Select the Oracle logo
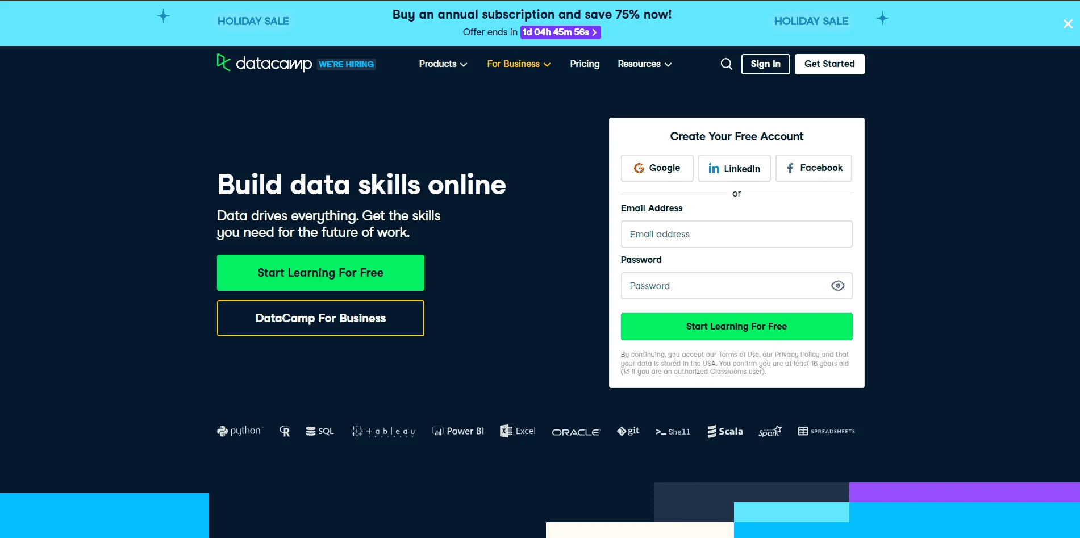 pyautogui.click(x=576, y=432)
